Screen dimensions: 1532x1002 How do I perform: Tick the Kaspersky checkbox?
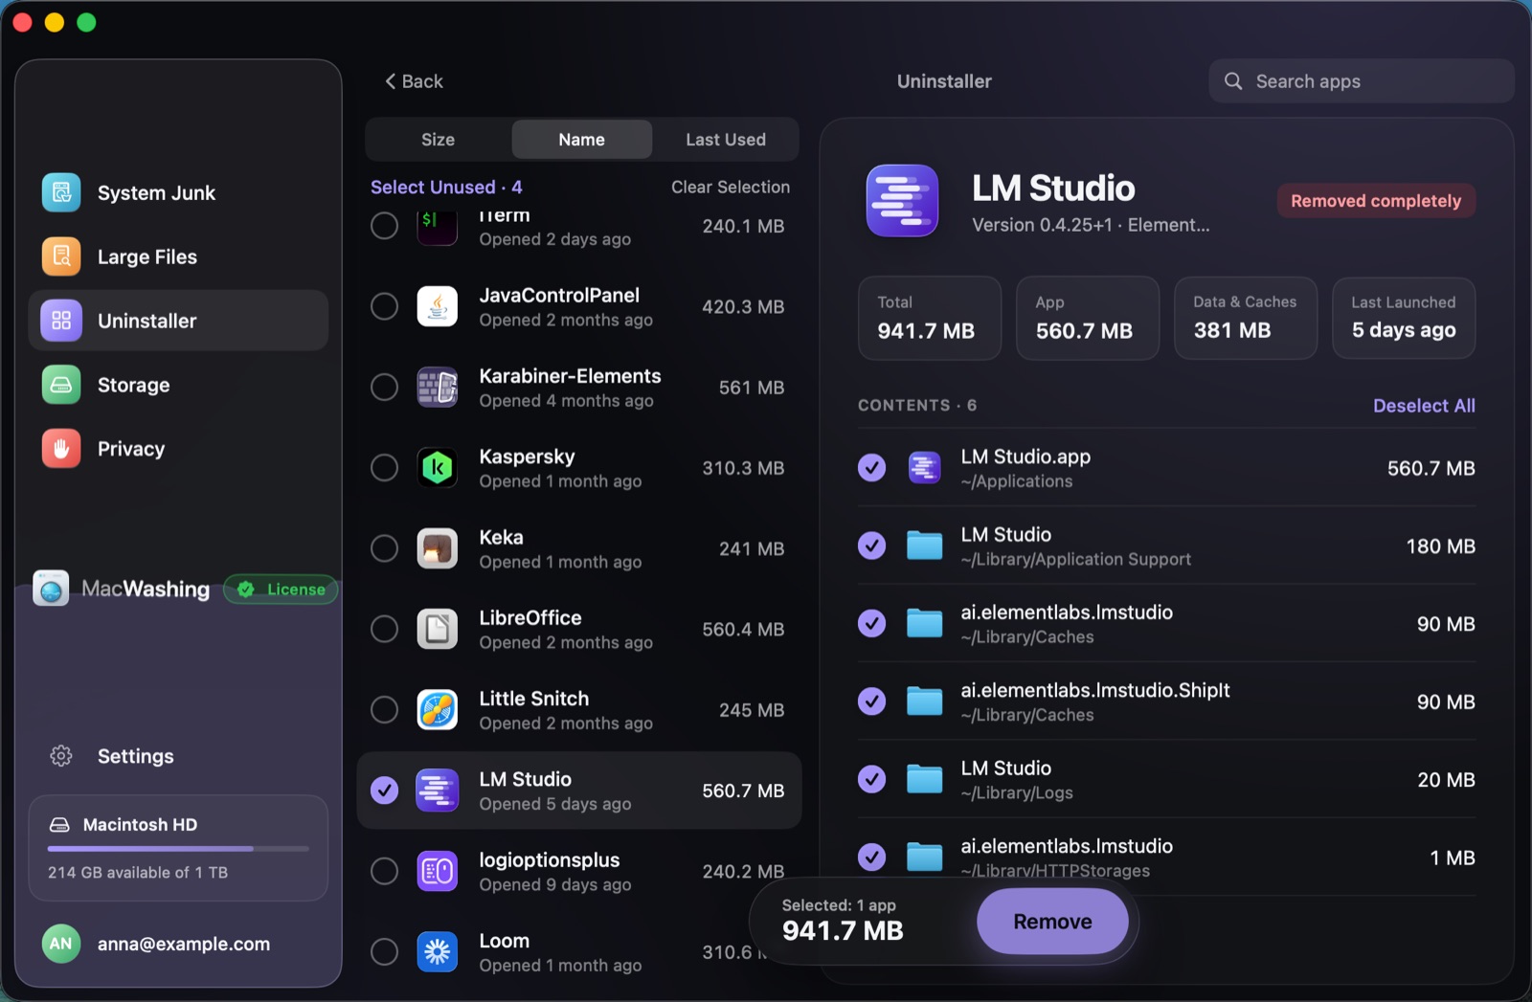pyautogui.click(x=385, y=467)
